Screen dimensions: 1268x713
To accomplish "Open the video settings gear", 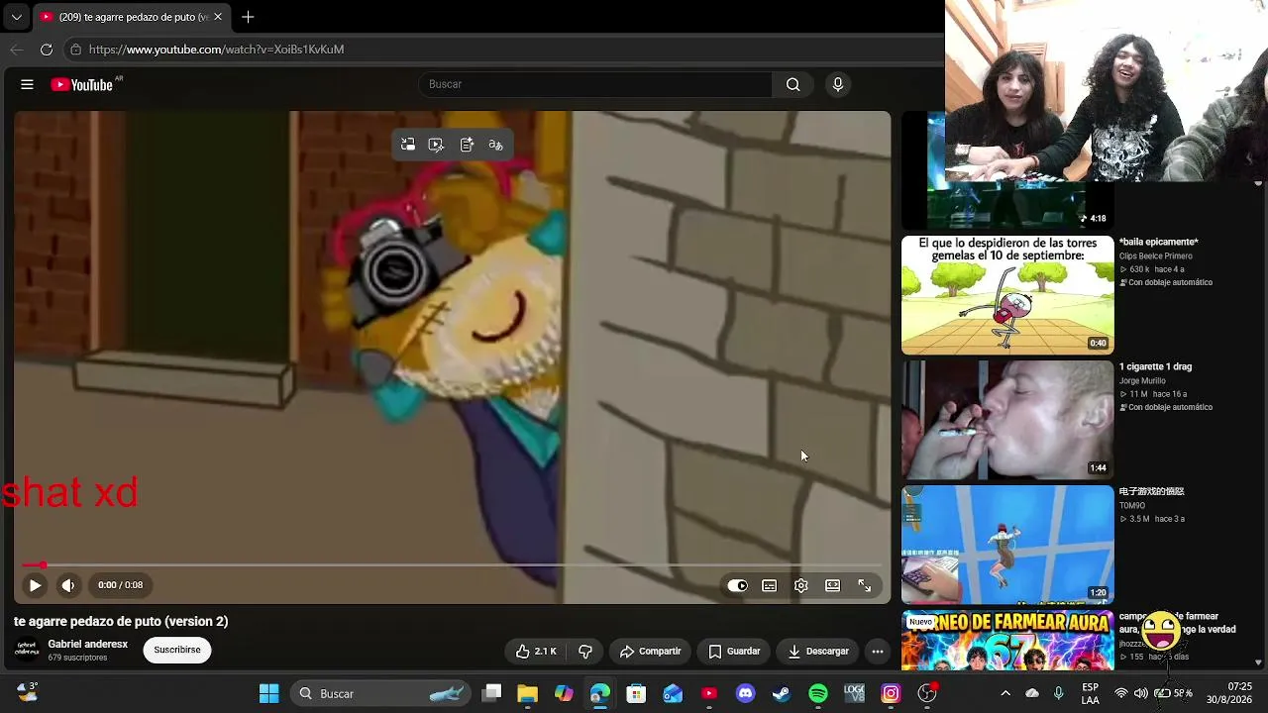I will coord(800,585).
